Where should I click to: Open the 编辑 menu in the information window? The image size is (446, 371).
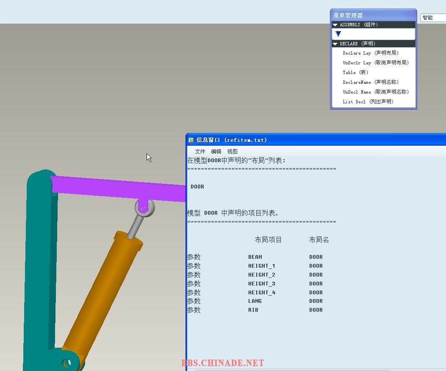[x=216, y=151]
